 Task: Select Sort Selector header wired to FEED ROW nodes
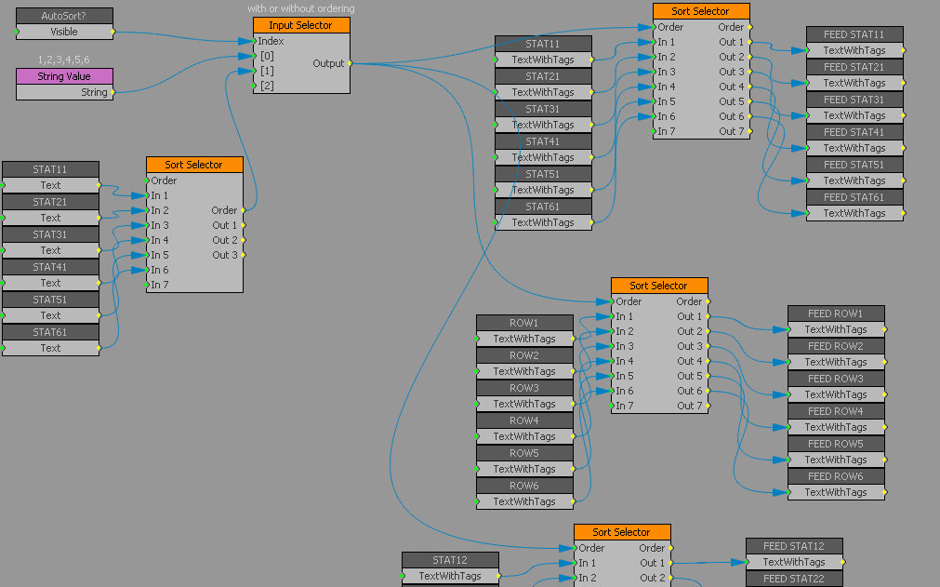tap(659, 286)
